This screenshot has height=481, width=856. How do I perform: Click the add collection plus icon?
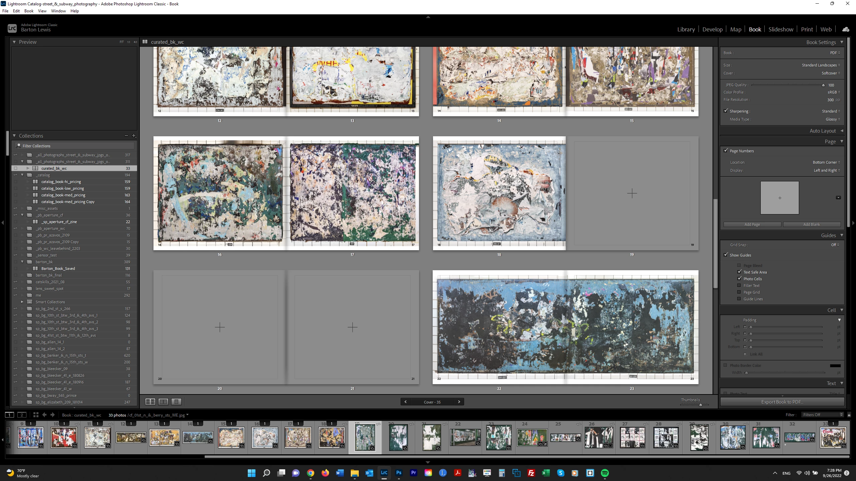134,136
